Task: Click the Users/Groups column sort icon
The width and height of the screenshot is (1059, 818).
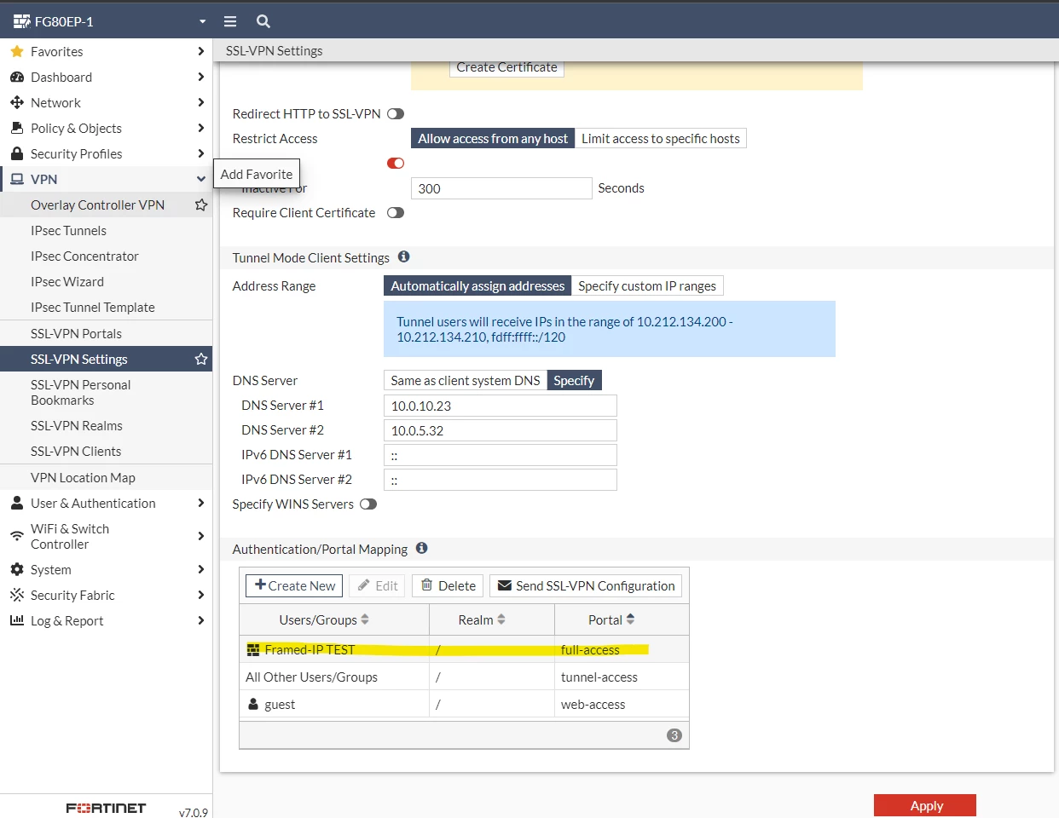Action: (x=365, y=619)
